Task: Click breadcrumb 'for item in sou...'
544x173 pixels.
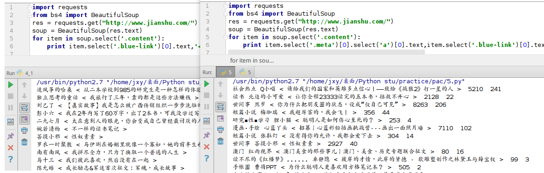Action: 252,60
